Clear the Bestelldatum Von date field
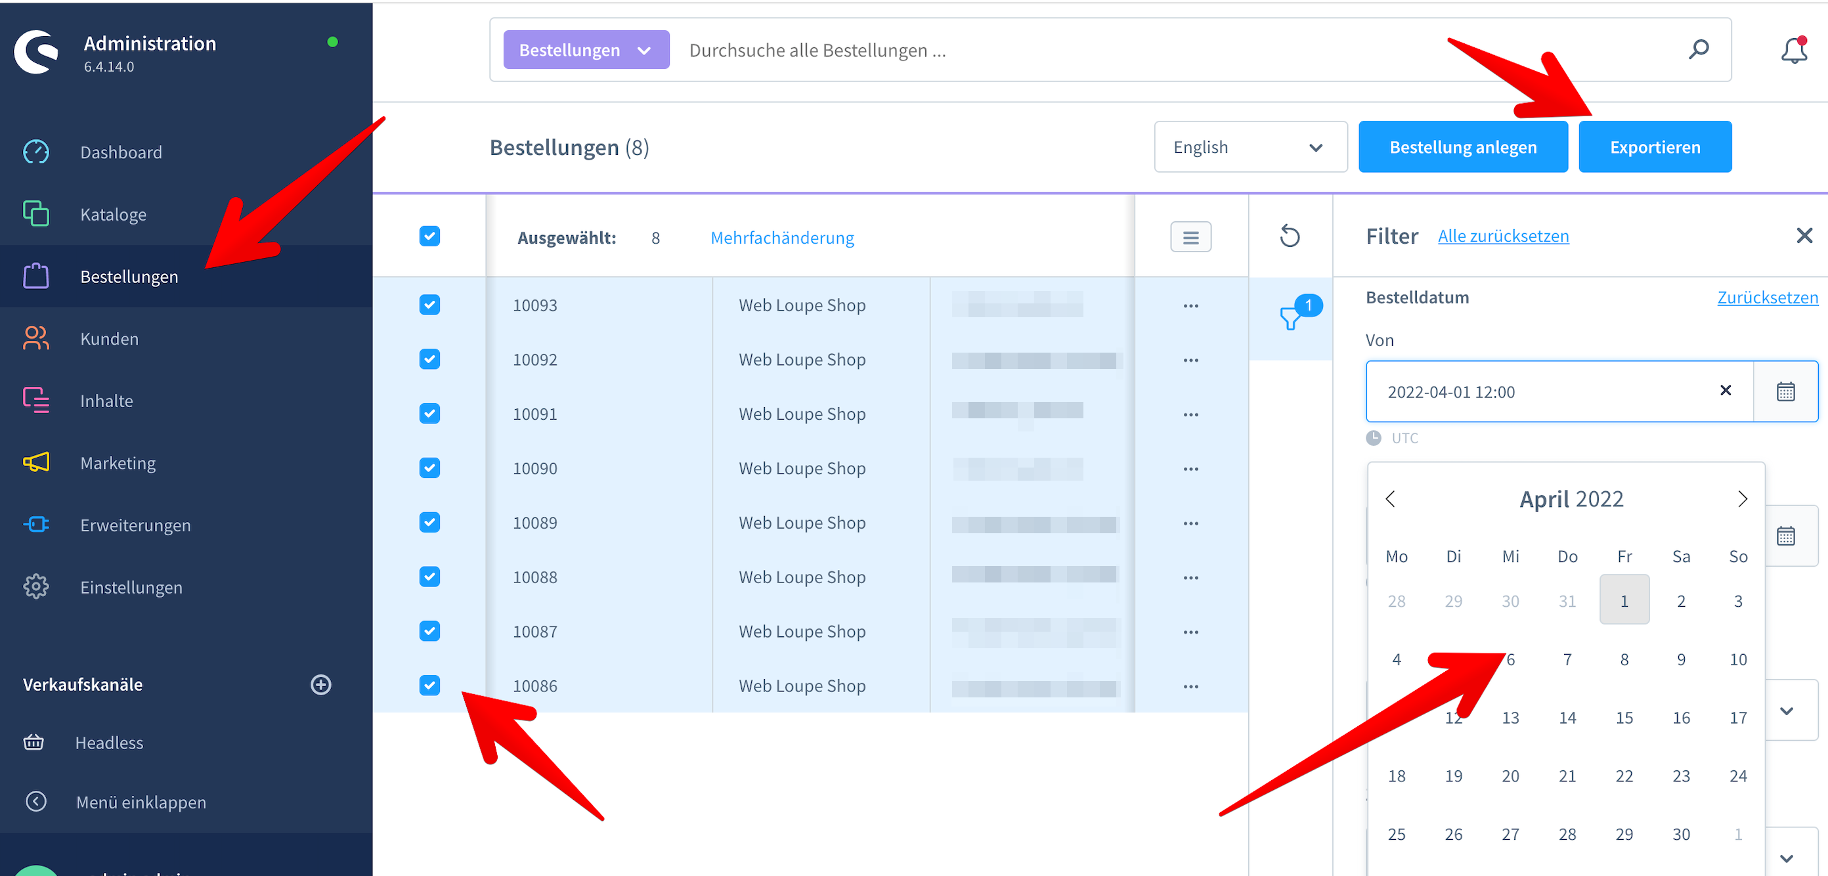Screen dimensions: 1828x876 (x=1726, y=391)
